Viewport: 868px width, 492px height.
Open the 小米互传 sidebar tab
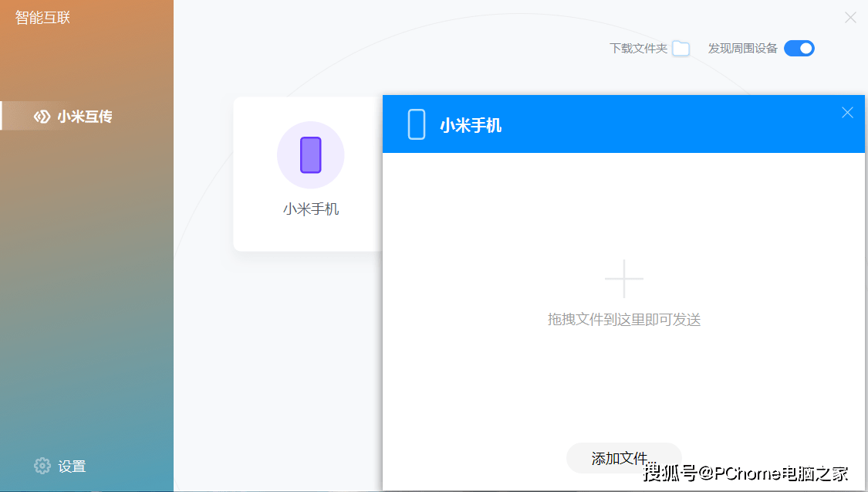click(87, 116)
